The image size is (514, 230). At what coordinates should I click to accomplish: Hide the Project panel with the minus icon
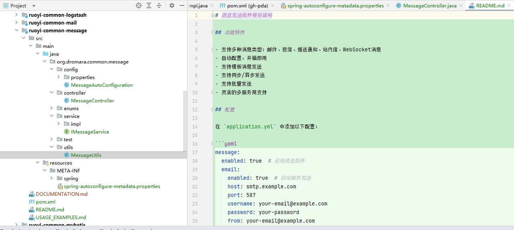pos(182,6)
